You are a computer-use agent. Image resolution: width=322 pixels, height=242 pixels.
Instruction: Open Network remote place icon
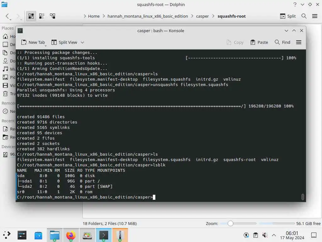(5, 111)
